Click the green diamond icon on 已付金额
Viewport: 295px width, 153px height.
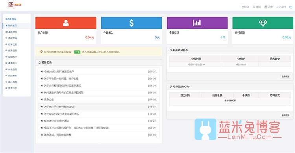(263, 23)
